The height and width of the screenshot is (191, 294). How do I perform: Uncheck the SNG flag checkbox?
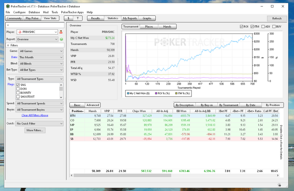tap(18, 85)
